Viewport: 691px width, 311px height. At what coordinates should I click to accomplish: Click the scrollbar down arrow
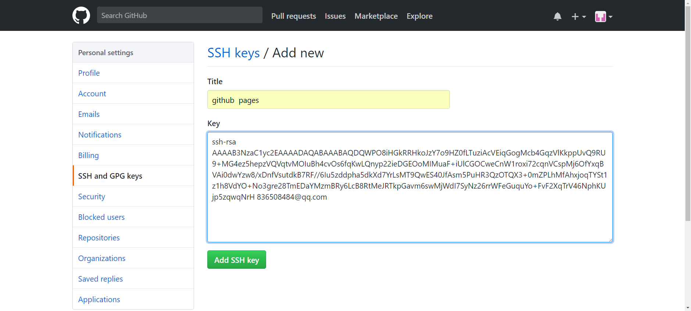click(x=688, y=308)
